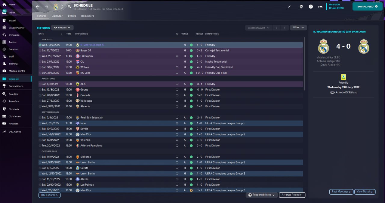Screen dimensions: 385x203
Task: Open the Season 2022/23 dropdown
Action: 258,28
